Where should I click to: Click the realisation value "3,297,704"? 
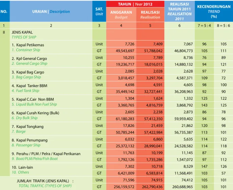pos(155,78)
